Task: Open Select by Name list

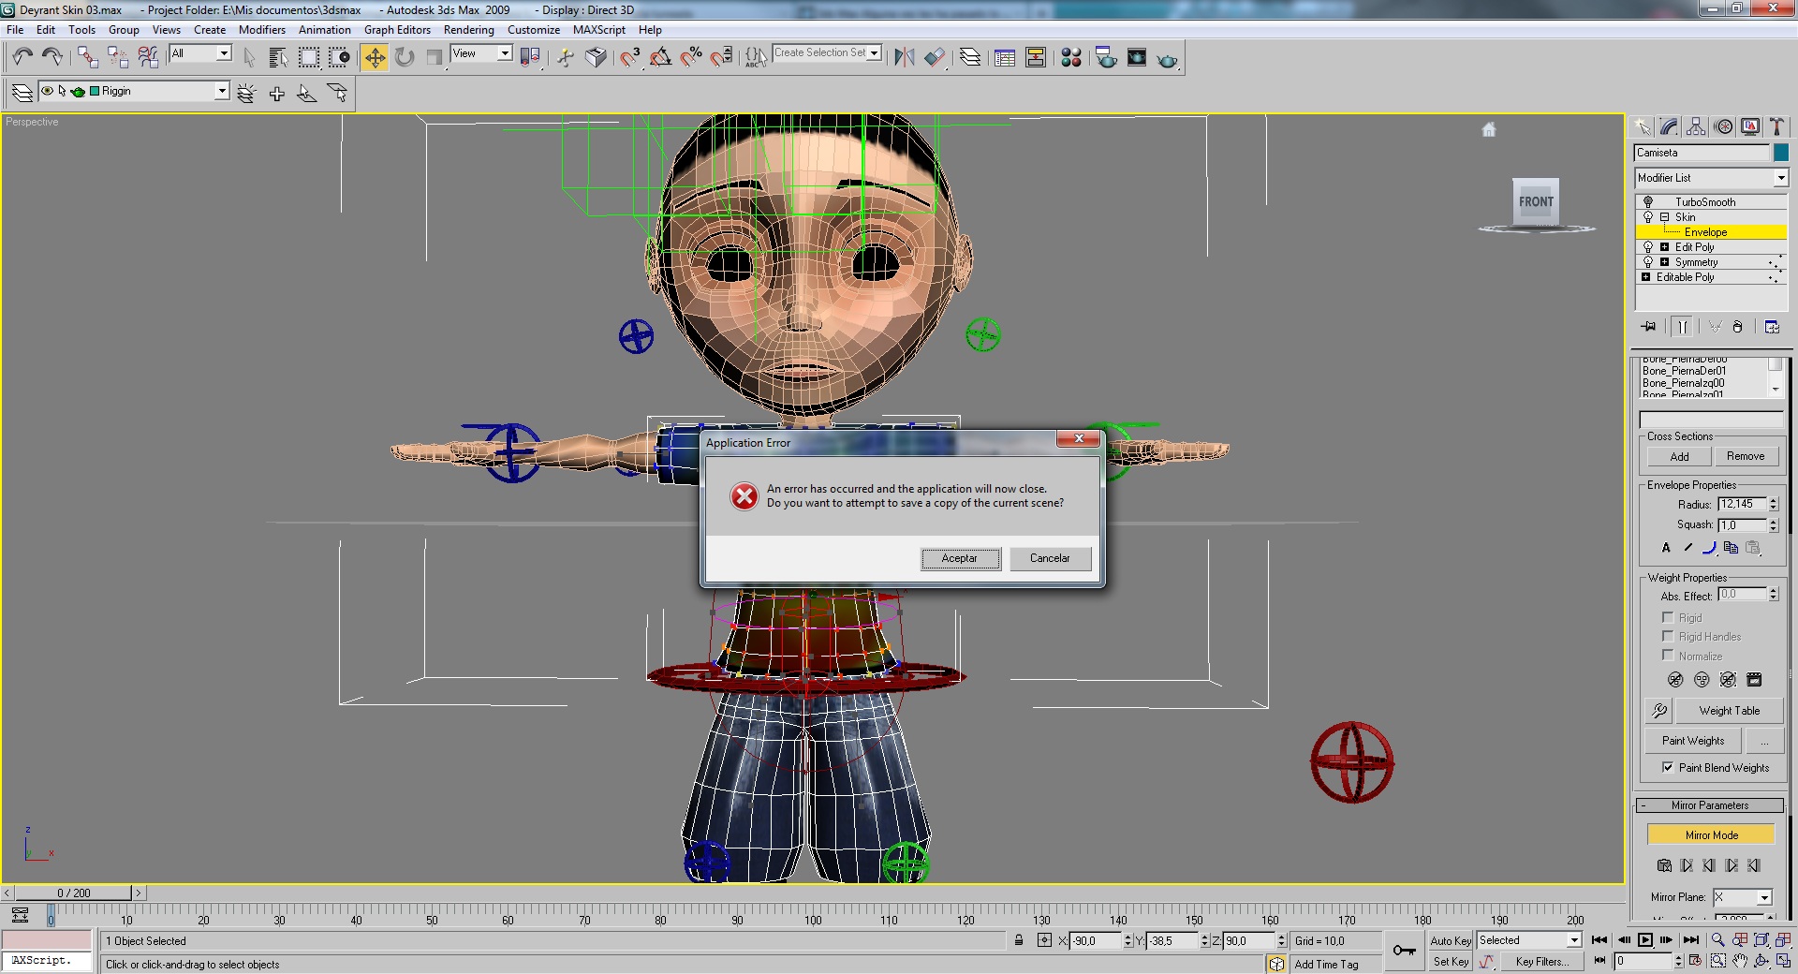Action: click(278, 57)
